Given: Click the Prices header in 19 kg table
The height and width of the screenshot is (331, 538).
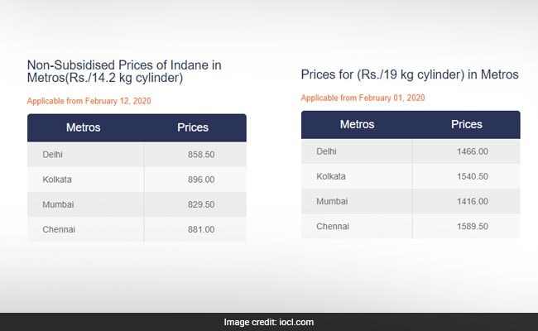Looking at the screenshot, I should pyautogui.click(x=467, y=124).
